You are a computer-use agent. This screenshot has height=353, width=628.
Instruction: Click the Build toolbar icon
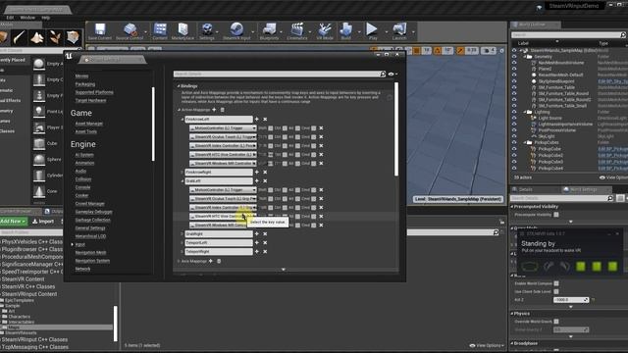point(345,31)
